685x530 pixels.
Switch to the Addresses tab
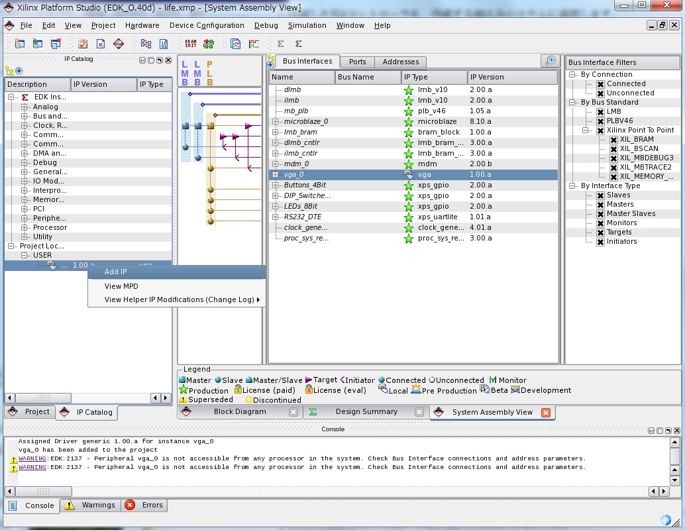click(401, 62)
